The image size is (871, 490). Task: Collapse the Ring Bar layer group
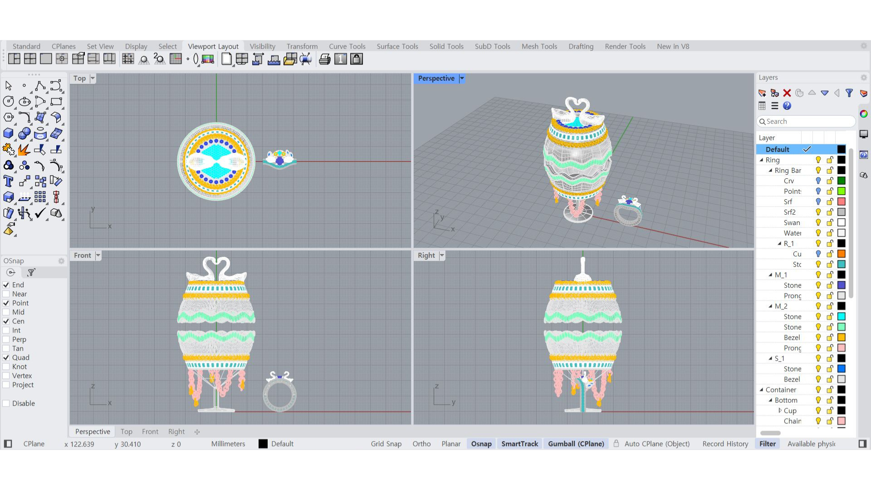pyautogui.click(x=770, y=171)
